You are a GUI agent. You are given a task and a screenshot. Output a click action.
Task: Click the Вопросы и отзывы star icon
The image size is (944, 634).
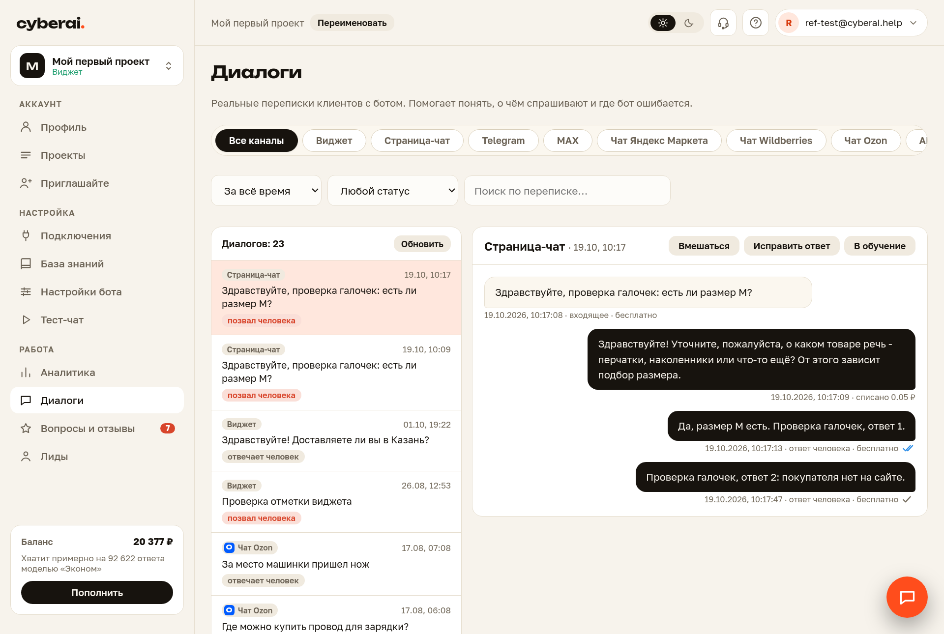pos(26,429)
